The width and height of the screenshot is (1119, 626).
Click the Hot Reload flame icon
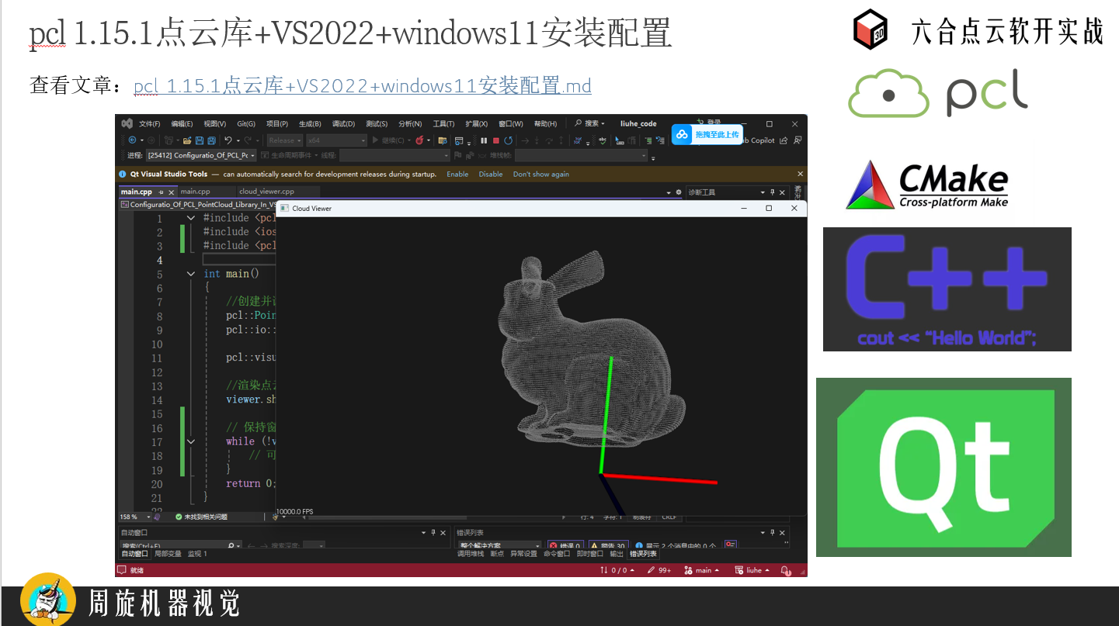[419, 140]
